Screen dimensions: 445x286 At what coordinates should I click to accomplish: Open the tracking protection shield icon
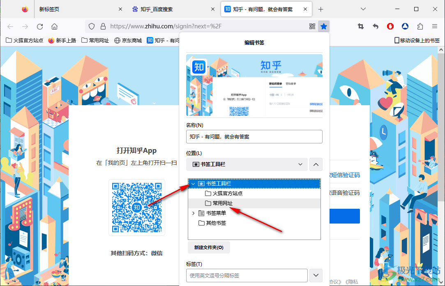point(91,26)
